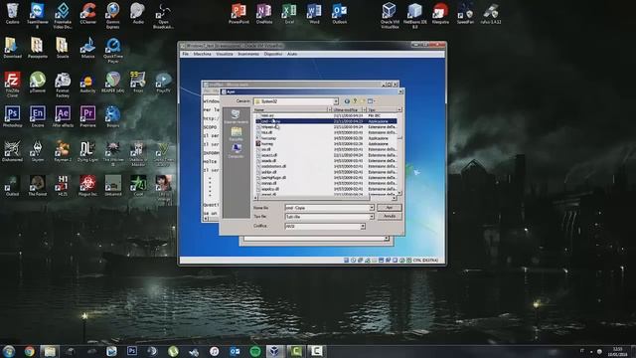
Task: Open the view menu icon in Apri dialog
Action: coord(371,101)
